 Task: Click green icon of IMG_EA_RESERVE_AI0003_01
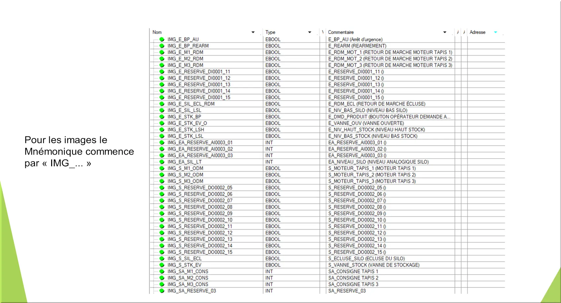click(x=162, y=142)
